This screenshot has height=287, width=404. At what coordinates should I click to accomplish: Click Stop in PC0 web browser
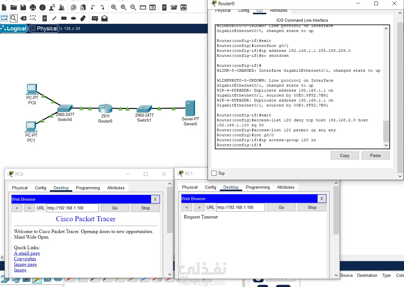point(146,208)
